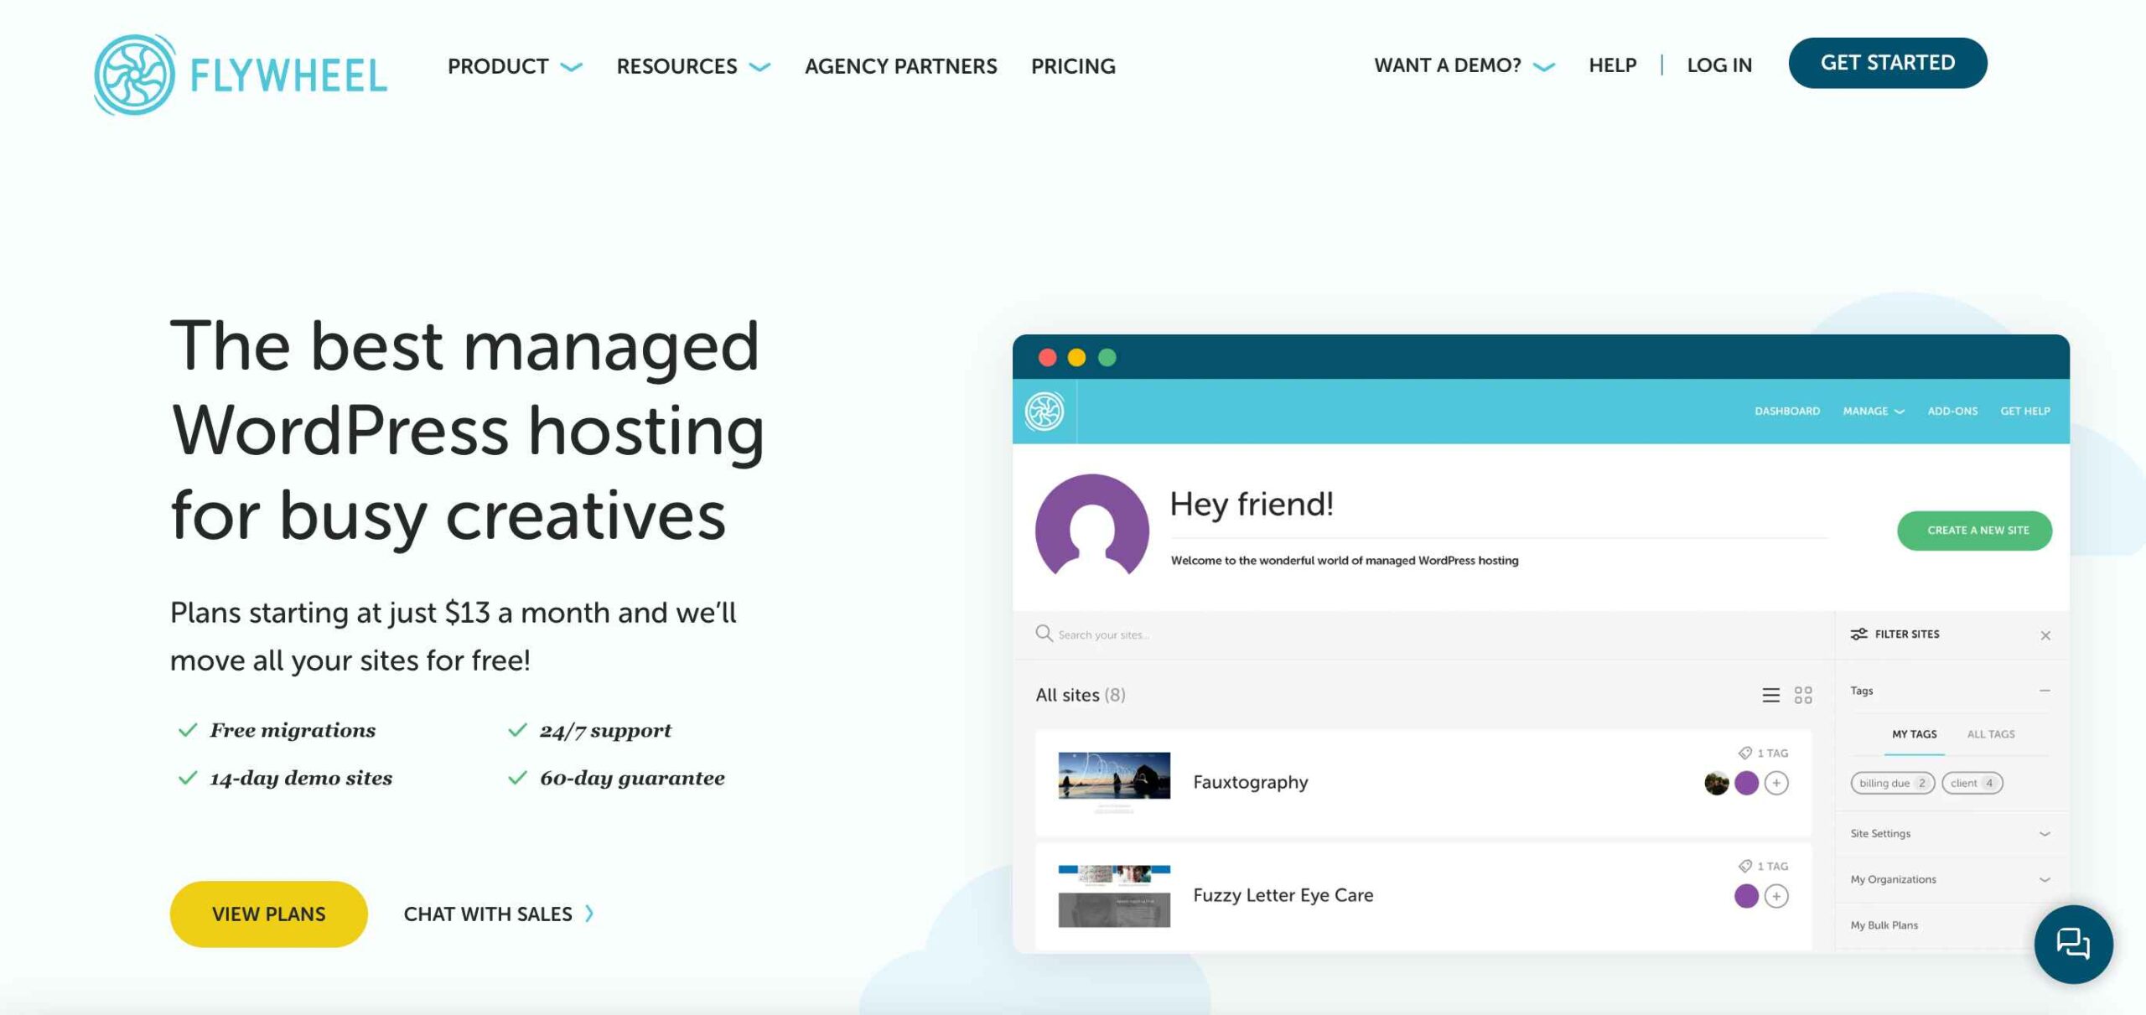The width and height of the screenshot is (2146, 1015).
Task: Open the Help link
Action: coord(1613,65)
